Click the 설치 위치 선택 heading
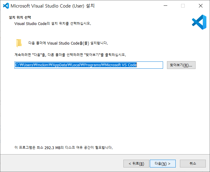Screen dimensions: 210x172 click(x=20, y=17)
